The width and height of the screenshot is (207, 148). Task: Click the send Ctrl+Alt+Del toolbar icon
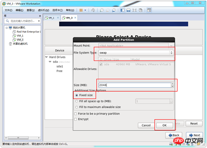point(93,10)
